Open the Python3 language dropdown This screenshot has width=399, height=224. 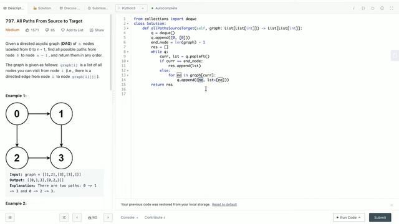pos(131,8)
